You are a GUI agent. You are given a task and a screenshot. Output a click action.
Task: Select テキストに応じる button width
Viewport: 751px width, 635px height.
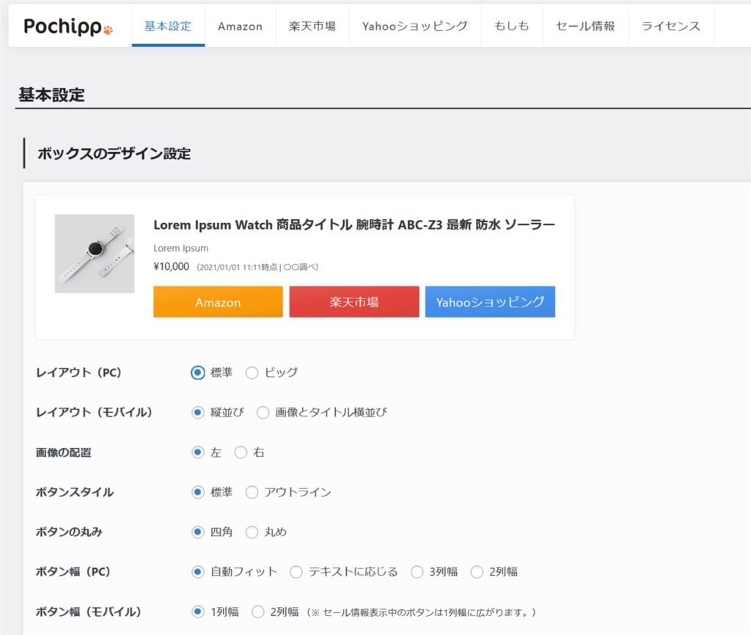(296, 571)
